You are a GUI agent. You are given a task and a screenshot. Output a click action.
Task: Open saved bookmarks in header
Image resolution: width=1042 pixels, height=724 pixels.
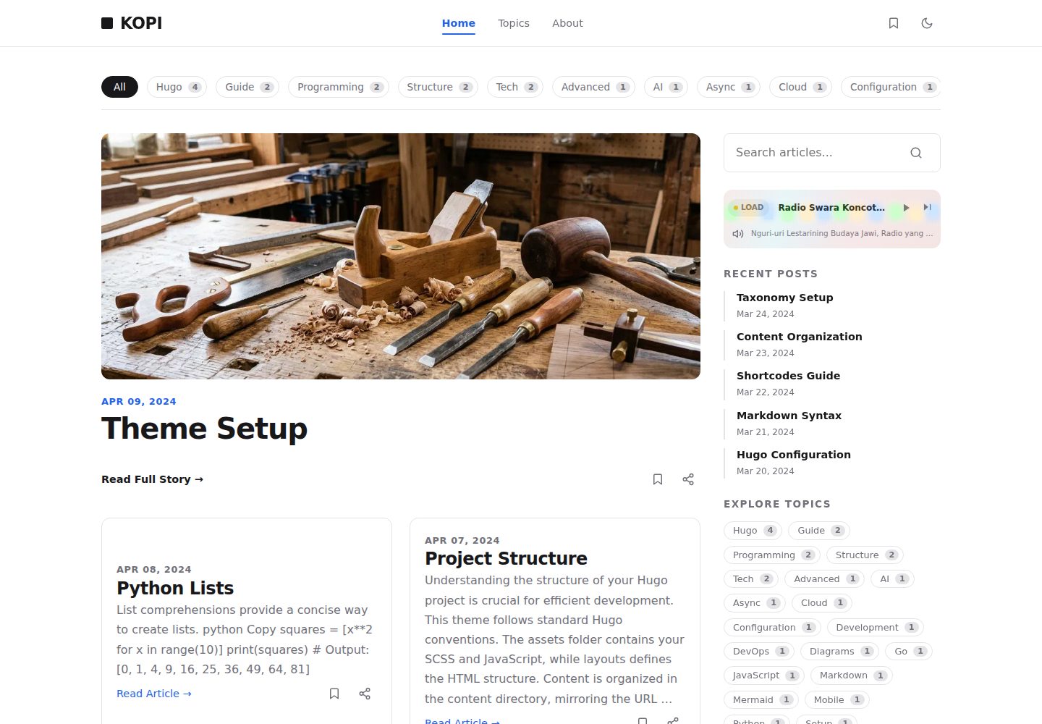tap(894, 23)
